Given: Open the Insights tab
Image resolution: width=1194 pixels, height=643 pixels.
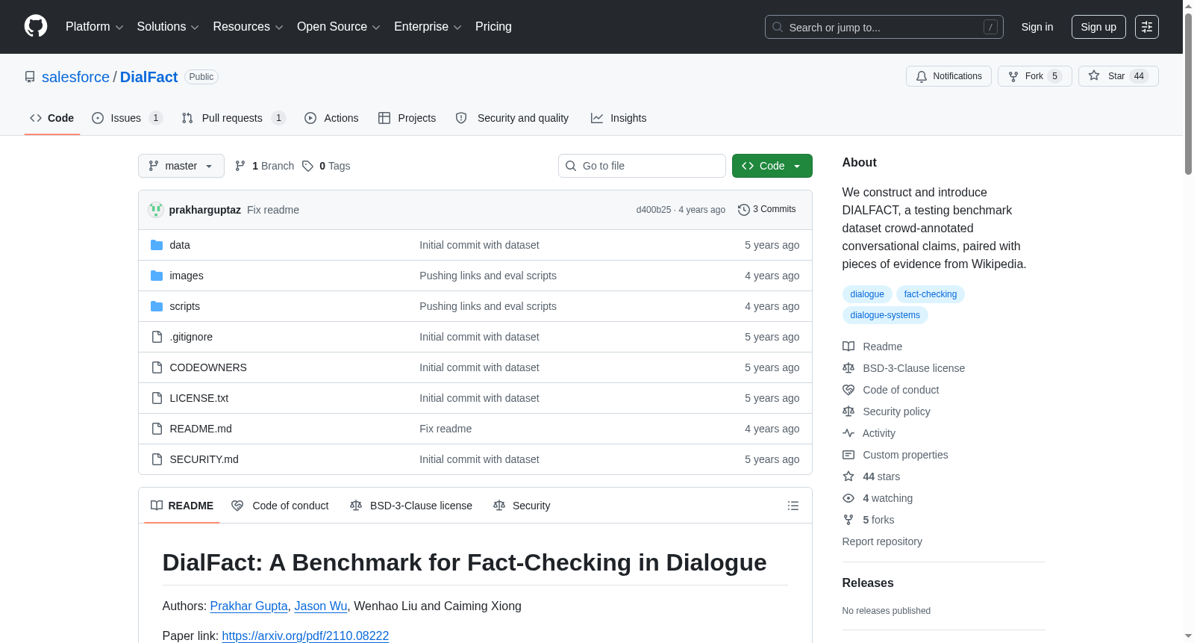Looking at the screenshot, I should coord(619,118).
